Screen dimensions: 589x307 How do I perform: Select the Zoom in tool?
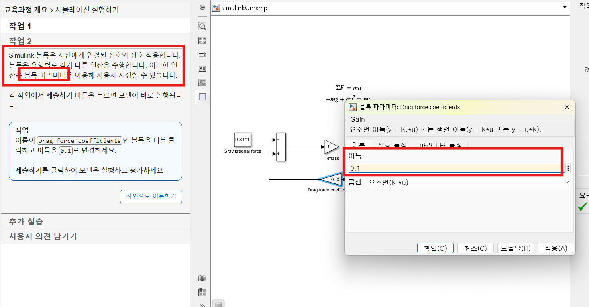click(202, 26)
